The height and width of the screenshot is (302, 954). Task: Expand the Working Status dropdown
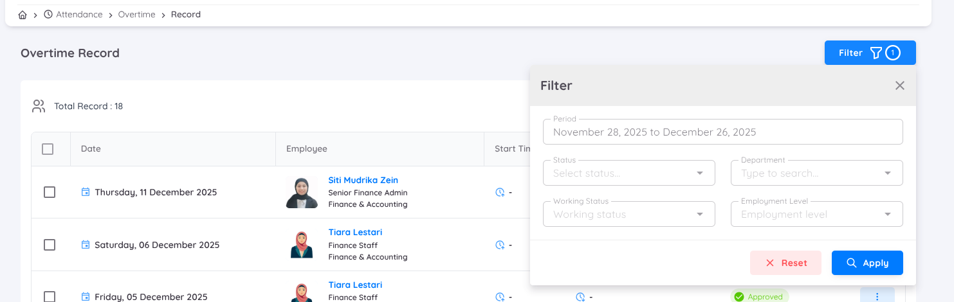(x=628, y=214)
